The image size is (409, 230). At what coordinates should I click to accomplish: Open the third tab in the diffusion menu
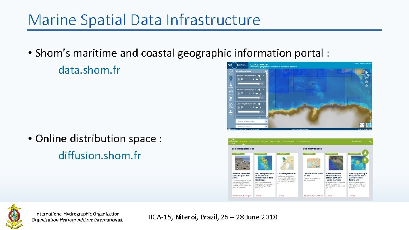tap(265, 142)
